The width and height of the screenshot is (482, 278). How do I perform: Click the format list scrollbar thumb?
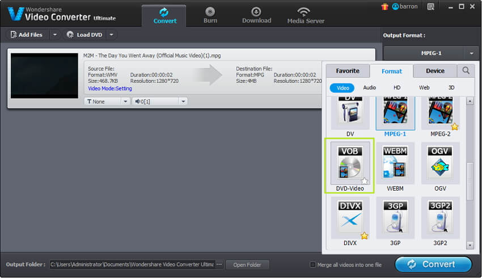pyautogui.click(x=470, y=182)
